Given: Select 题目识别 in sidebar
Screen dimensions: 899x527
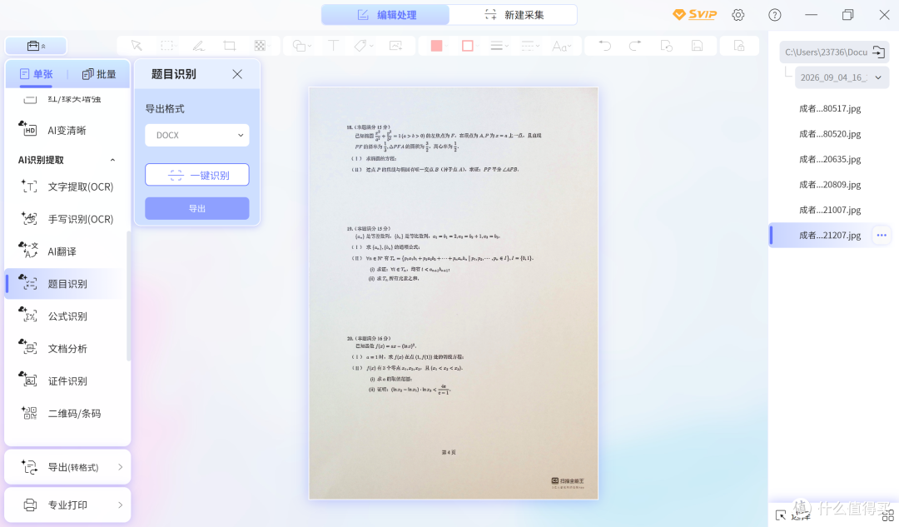Looking at the screenshot, I should (x=67, y=284).
